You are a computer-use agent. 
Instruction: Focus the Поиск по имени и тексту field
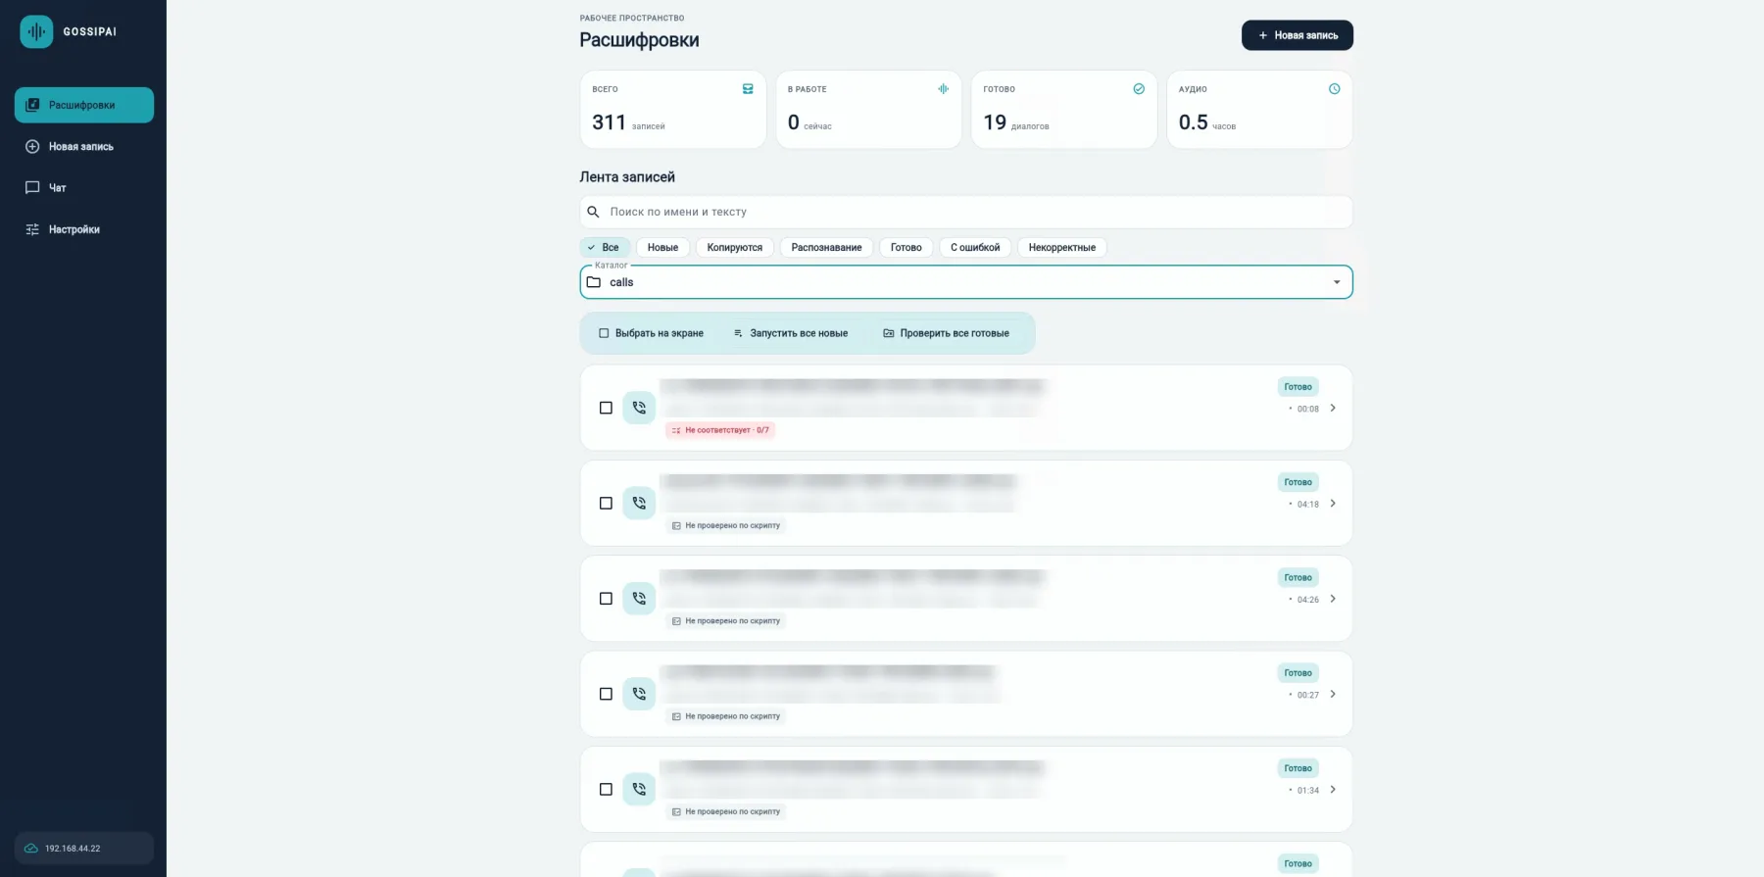(966, 212)
